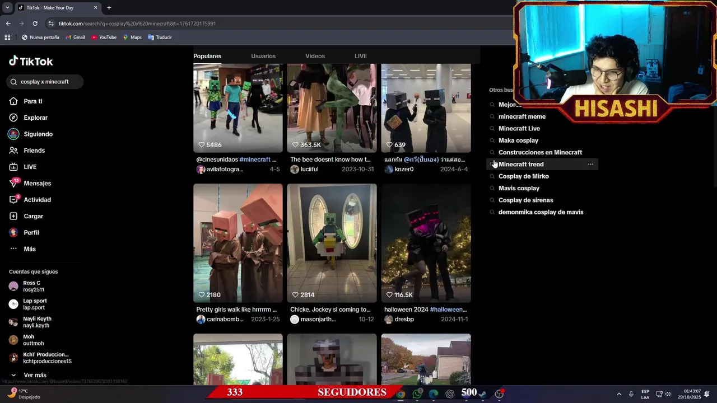Open the halloween 2024 video thumbnail
This screenshot has height=403, width=717.
[426, 243]
